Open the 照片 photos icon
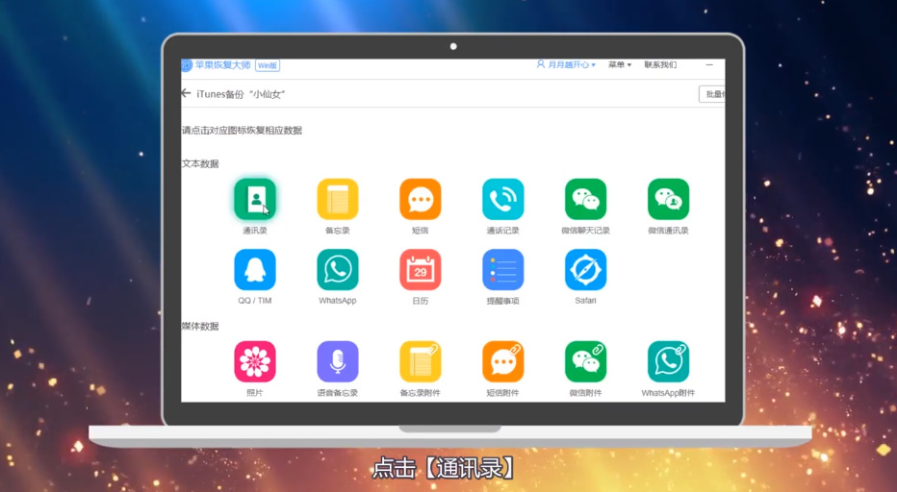Viewport: 897px width, 492px height. coord(255,361)
